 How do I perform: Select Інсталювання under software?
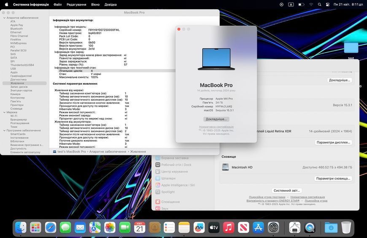click(19, 138)
